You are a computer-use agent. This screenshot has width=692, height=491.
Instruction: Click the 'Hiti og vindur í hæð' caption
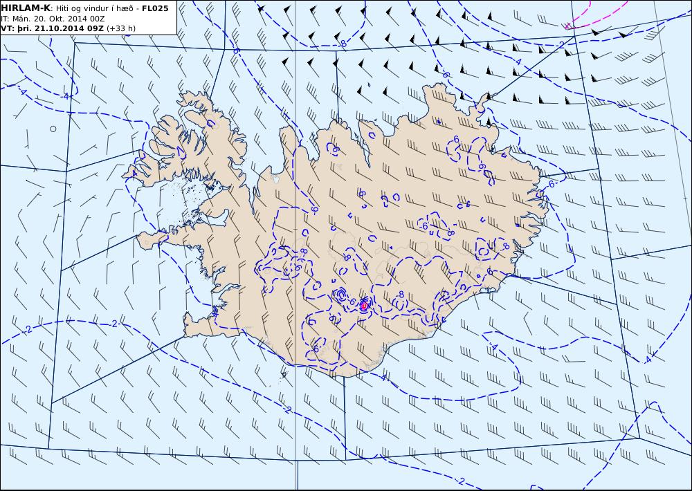click(x=93, y=8)
